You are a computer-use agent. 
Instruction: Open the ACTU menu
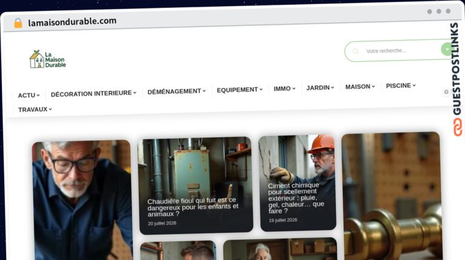click(29, 95)
